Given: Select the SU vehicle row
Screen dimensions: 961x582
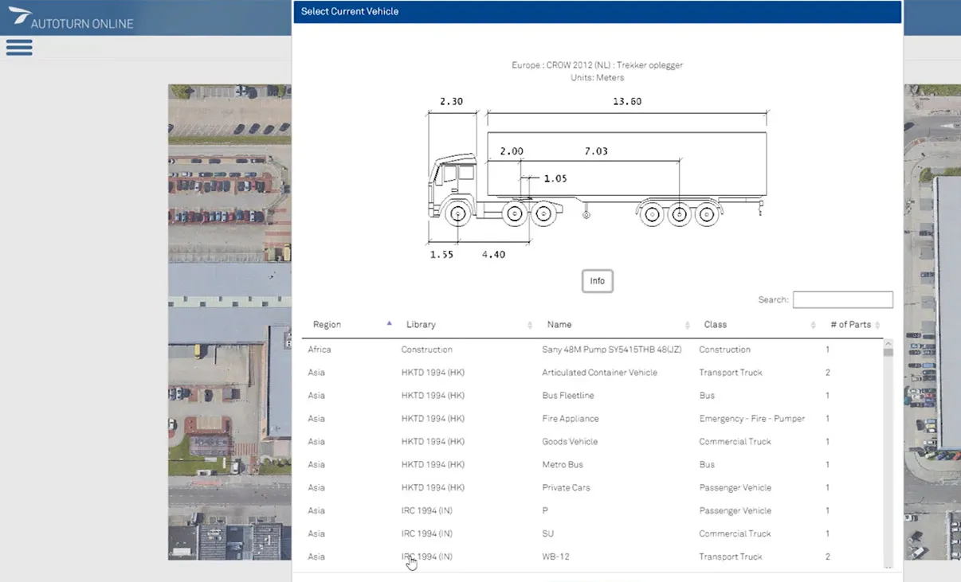Looking at the screenshot, I should point(592,534).
